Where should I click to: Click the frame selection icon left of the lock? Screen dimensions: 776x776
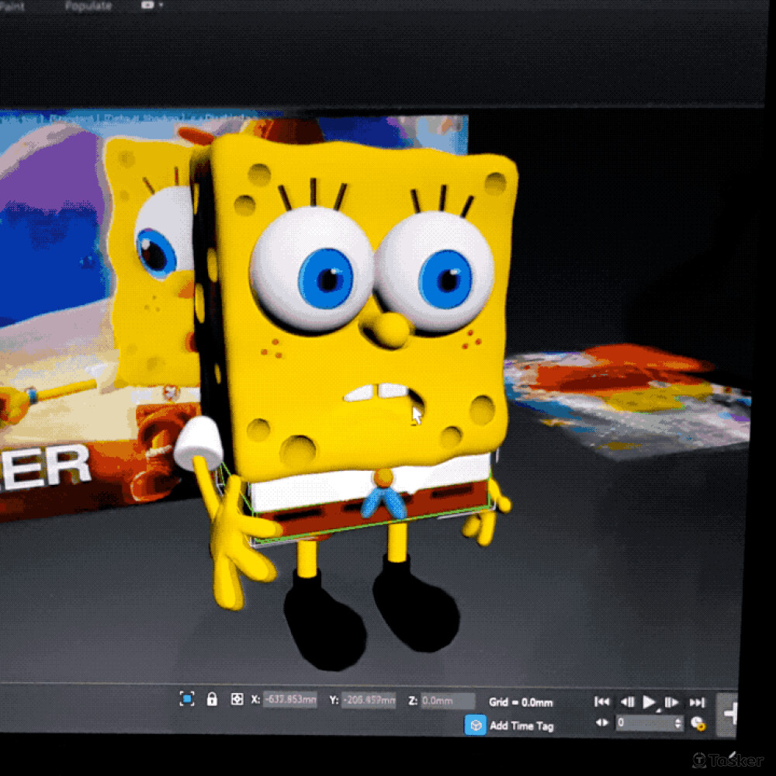point(187,699)
